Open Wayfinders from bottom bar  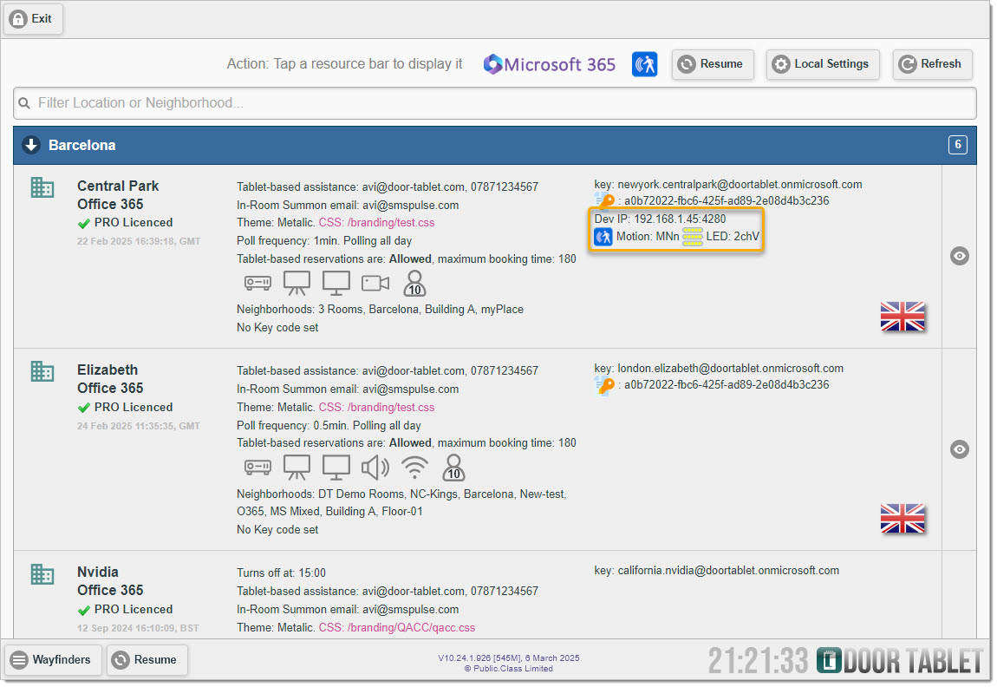tap(52, 660)
